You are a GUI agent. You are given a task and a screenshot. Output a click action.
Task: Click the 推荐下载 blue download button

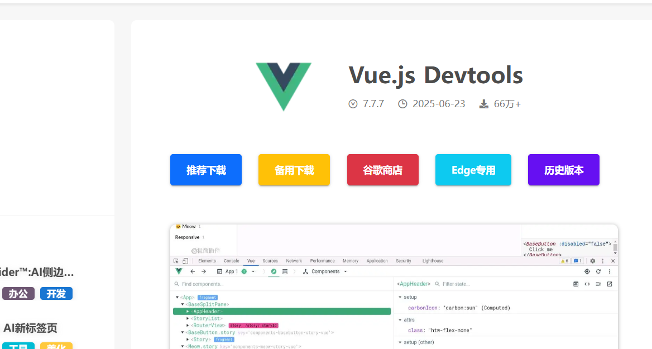(206, 170)
